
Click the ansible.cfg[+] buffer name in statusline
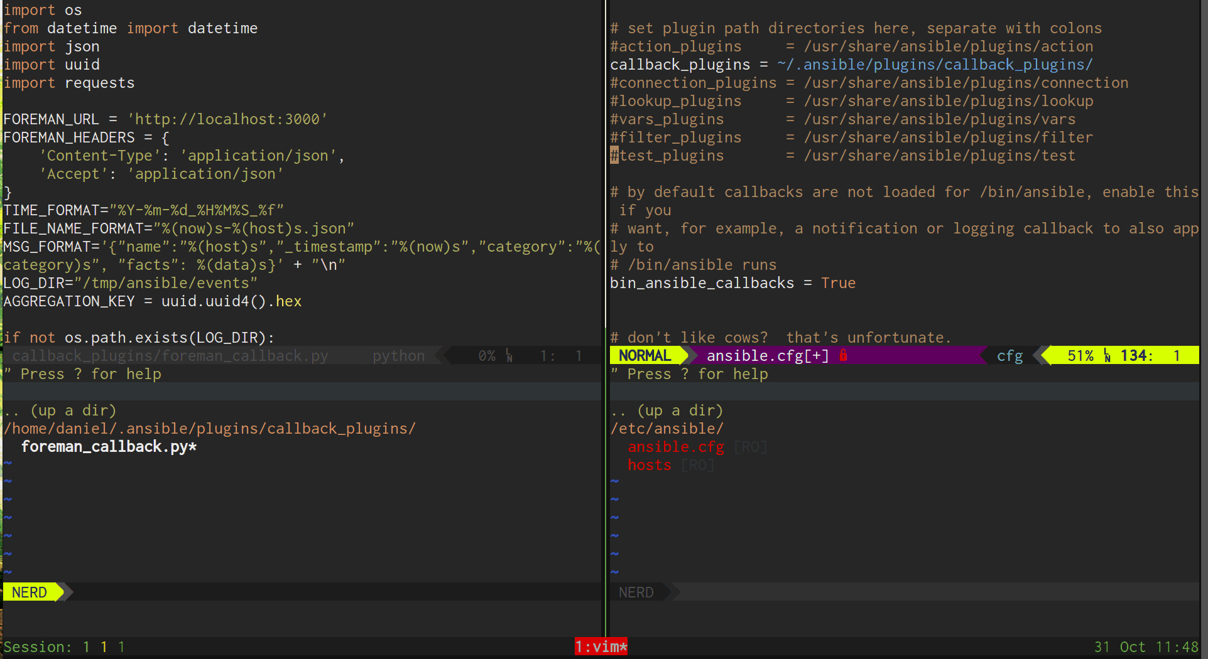click(767, 356)
